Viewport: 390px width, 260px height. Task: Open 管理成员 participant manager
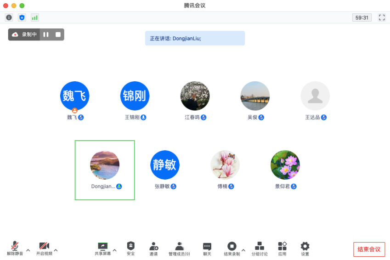pyautogui.click(x=179, y=249)
